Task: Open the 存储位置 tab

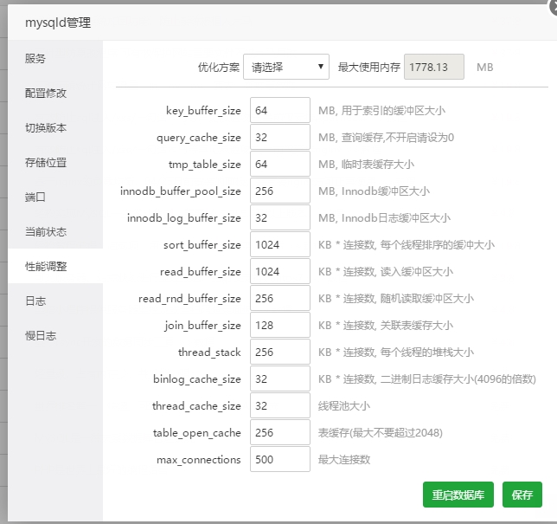Action: pyautogui.click(x=55, y=162)
